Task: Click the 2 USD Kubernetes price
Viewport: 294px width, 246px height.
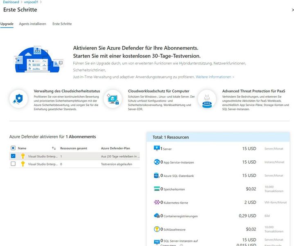Action: [x=250, y=203]
